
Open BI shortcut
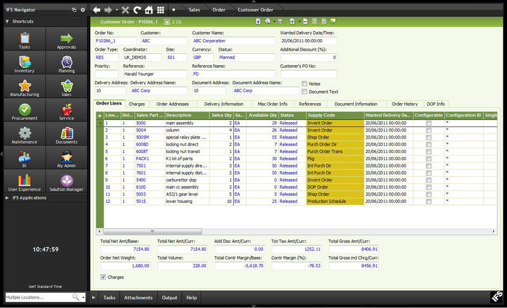click(x=25, y=157)
